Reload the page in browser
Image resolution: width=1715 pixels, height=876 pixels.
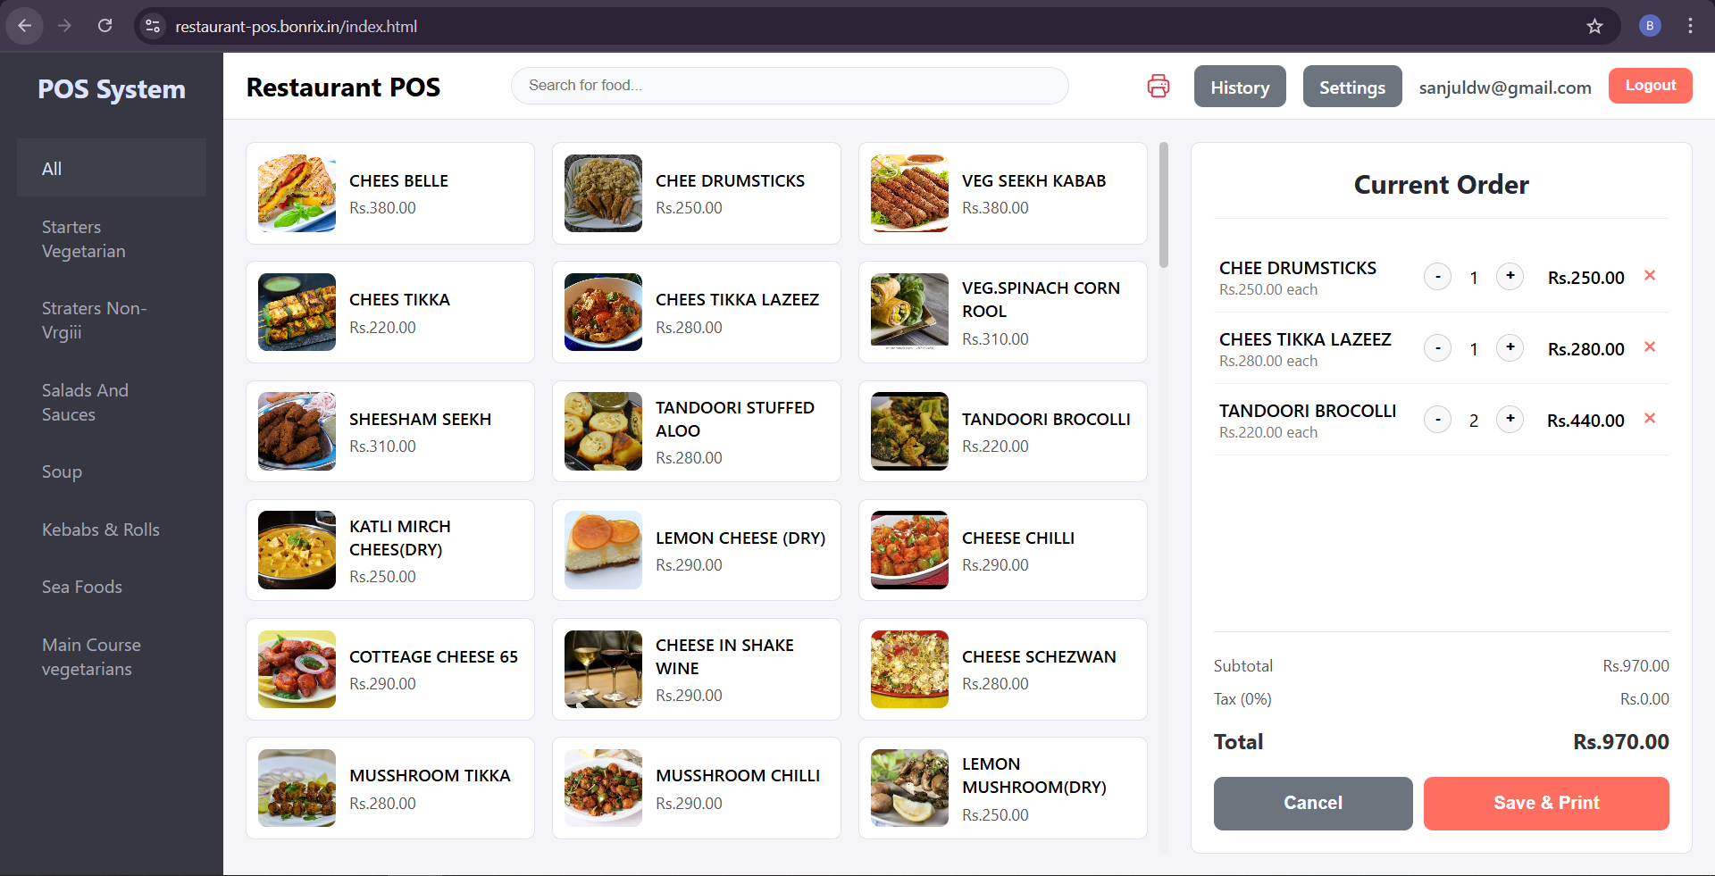[105, 26]
